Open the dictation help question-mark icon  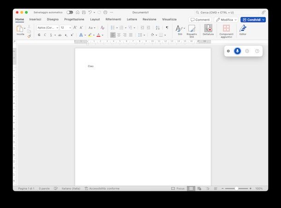click(257, 51)
